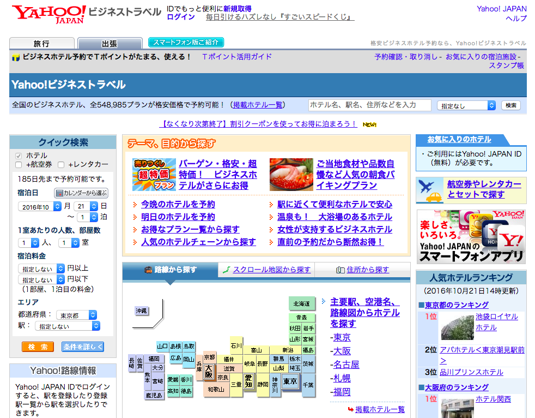Open the 予約確認・取り消し link

tap(406, 57)
